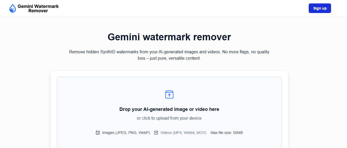The width and height of the screenshot is (347, 148).
Task: Click the main "Gemini watermark remover" heading
Action: pyautogui.click(x=169, y=37)
